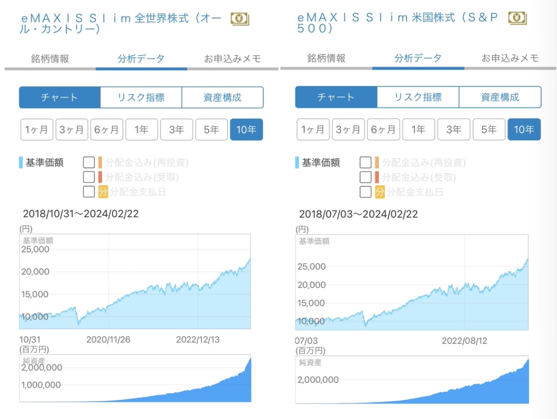The width and height of the screenshot is (557, 419).
Task: Switch to 資産構成 in the All Country panel
Action: point(222,98)
